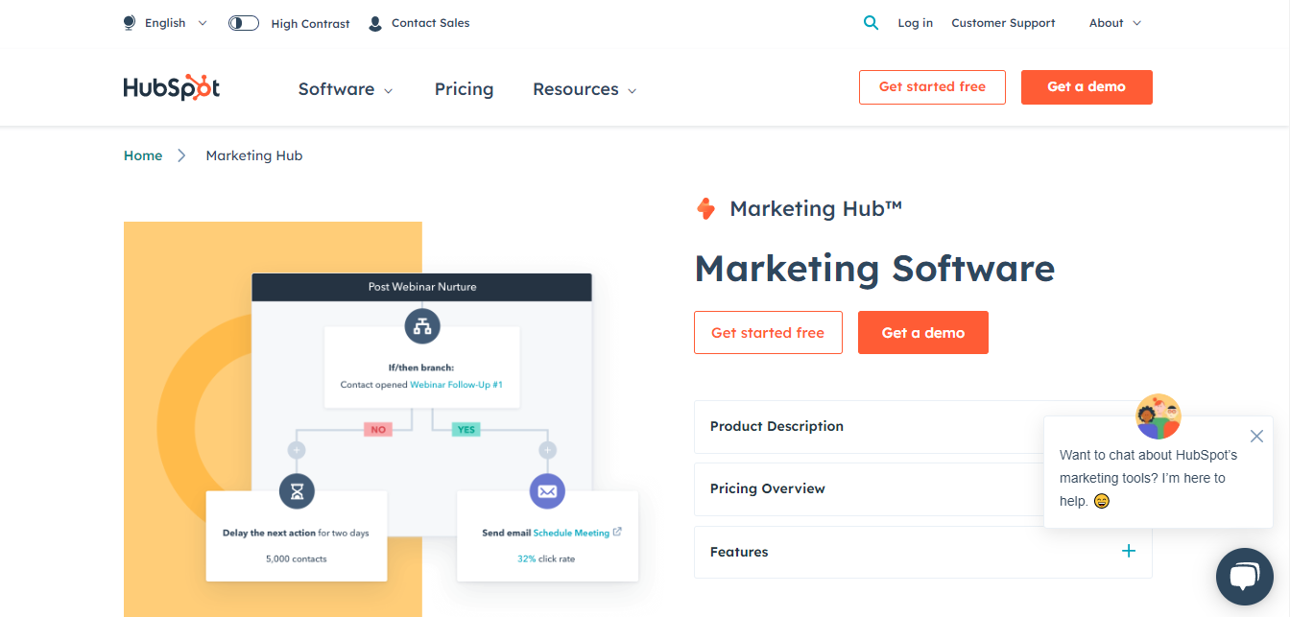This screenshot has height=617, width=1290.
Task: Click the breadcrumb chevron separator
Action: point(182,155)
